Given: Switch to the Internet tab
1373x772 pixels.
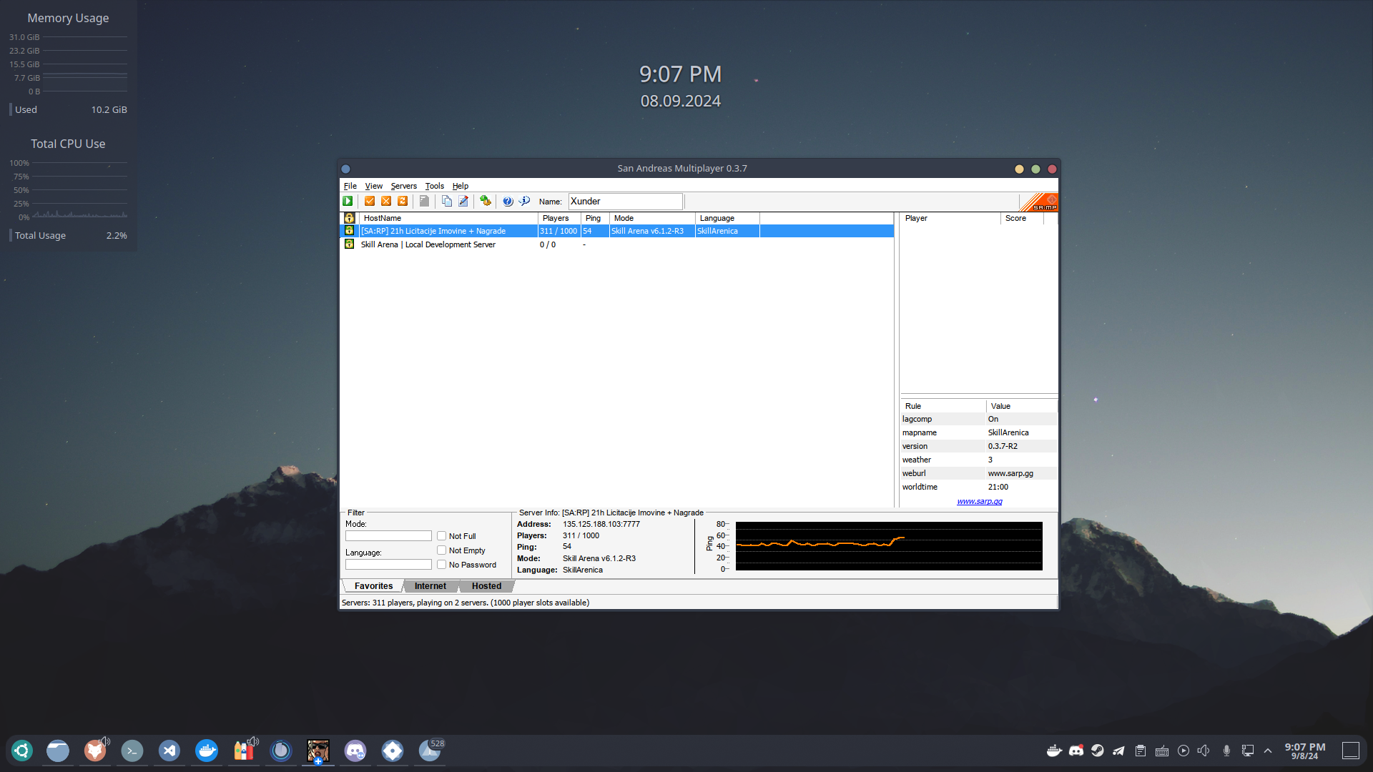Looking at the screenshot, I should [430, 586].
